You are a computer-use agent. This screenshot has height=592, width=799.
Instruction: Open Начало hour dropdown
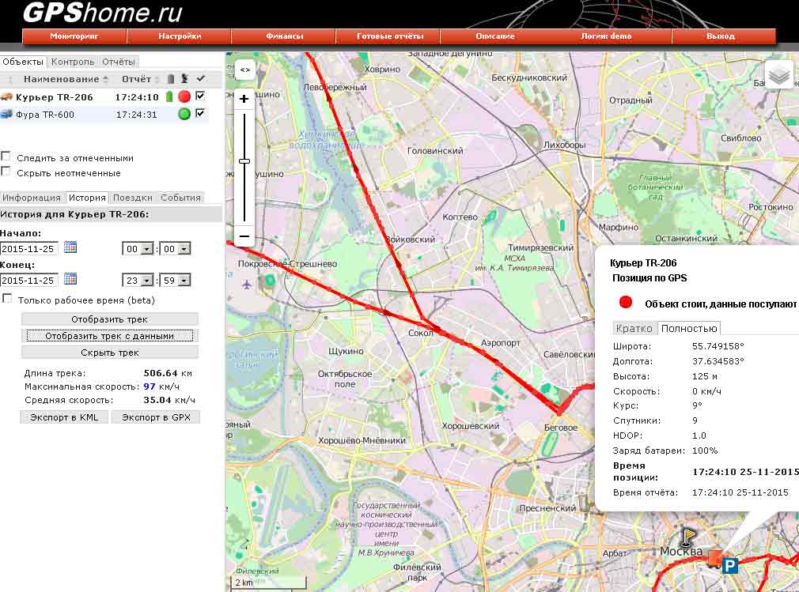(x=138, y=249)
